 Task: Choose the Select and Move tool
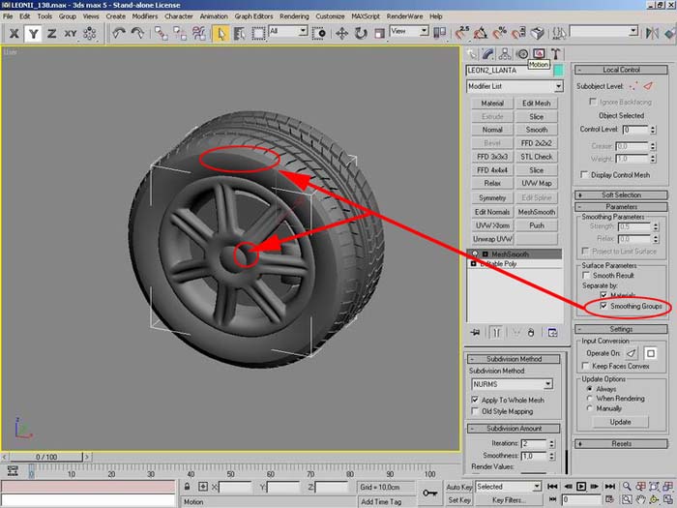[x=341, y=33]
